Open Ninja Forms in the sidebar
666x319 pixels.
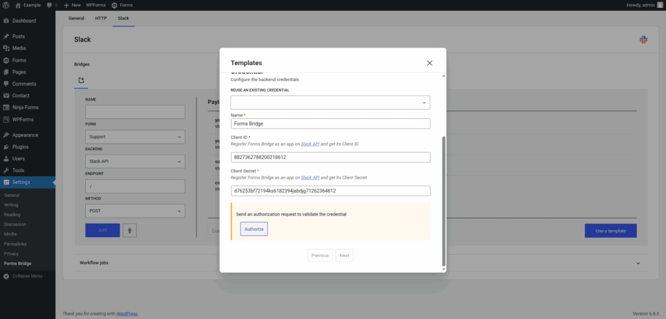[26, 107]
